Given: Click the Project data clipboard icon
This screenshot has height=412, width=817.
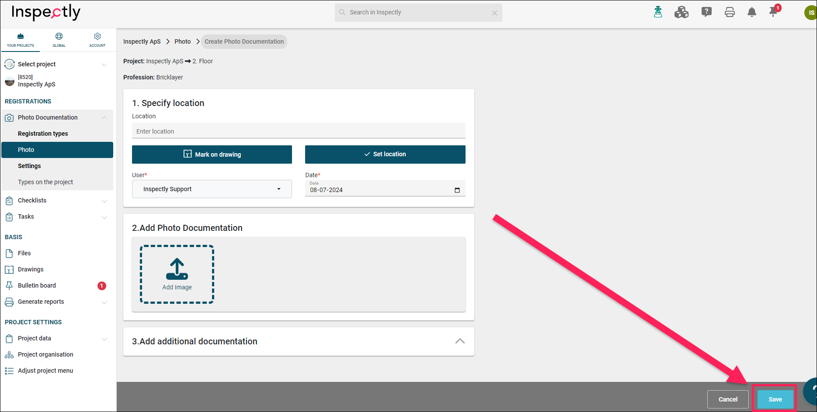Looking at the screenshot, I should pyautogui.click(x=9, y=339).
